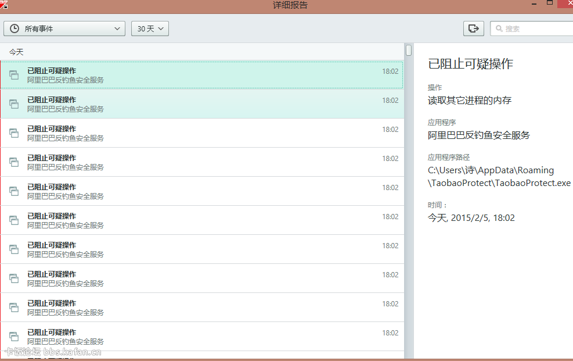Click the 已阻止可疑操作 heading in details pane
573x361 pixels.
470,64
